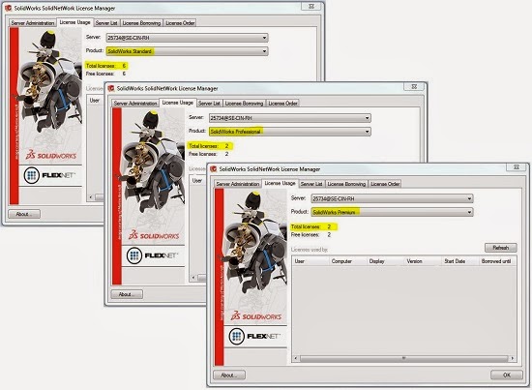
Task: Click the horizontal scrollbar right arrow
Action: 512,358
